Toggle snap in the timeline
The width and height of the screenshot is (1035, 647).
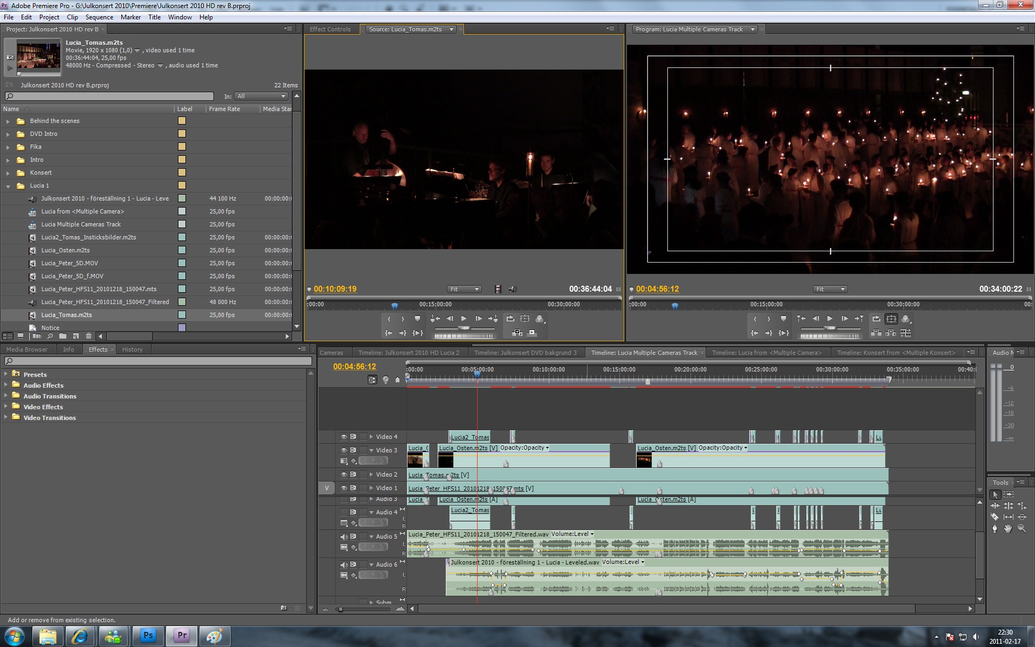pyautogui.click(x=372, y=380)
